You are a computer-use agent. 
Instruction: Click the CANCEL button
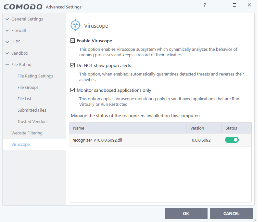click(231, 214)
